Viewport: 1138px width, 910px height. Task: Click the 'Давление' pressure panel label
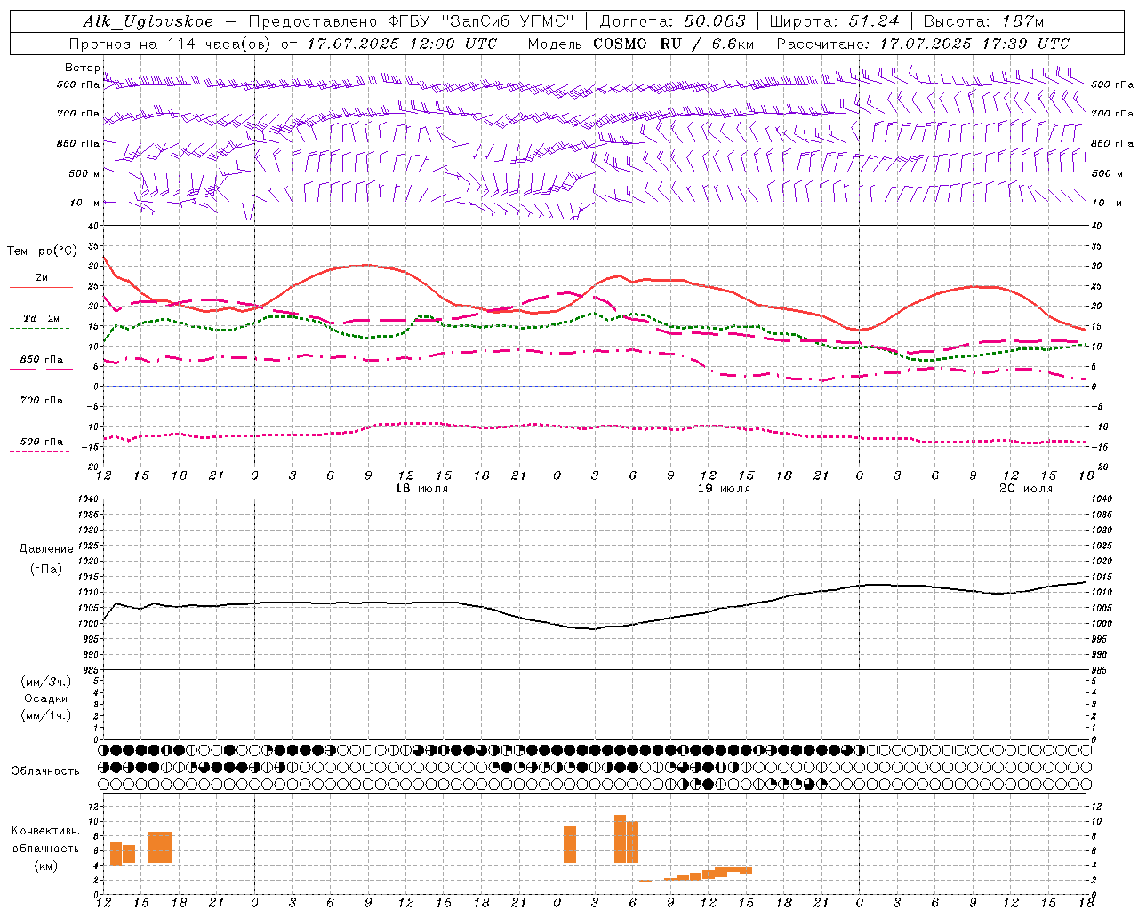tap(46, 549)
